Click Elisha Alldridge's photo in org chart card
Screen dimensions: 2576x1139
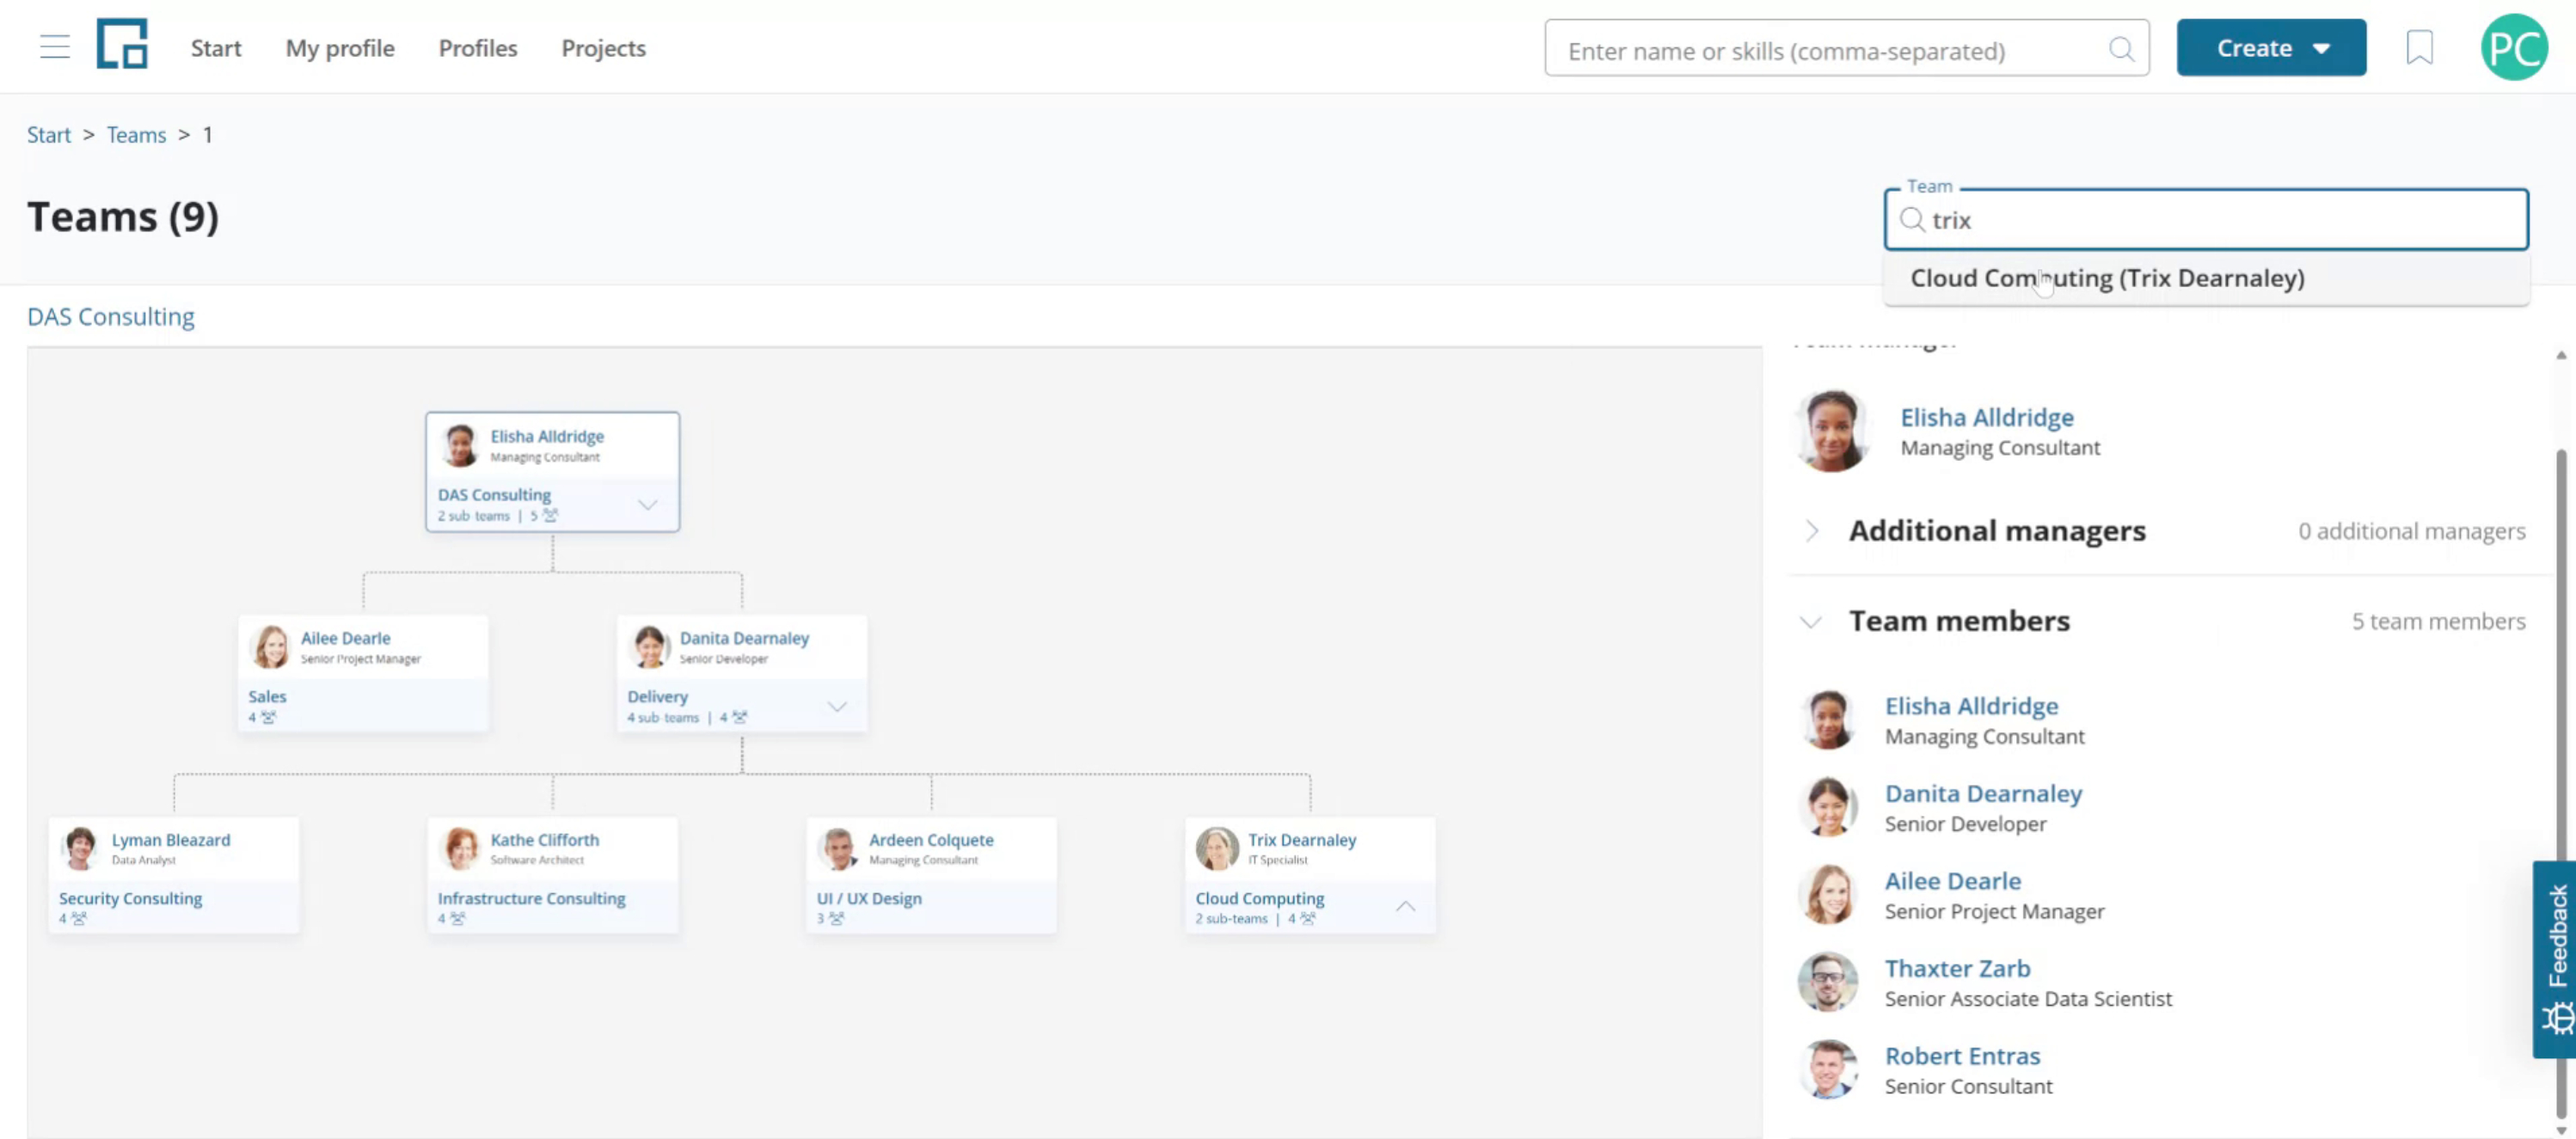point(460,445)
